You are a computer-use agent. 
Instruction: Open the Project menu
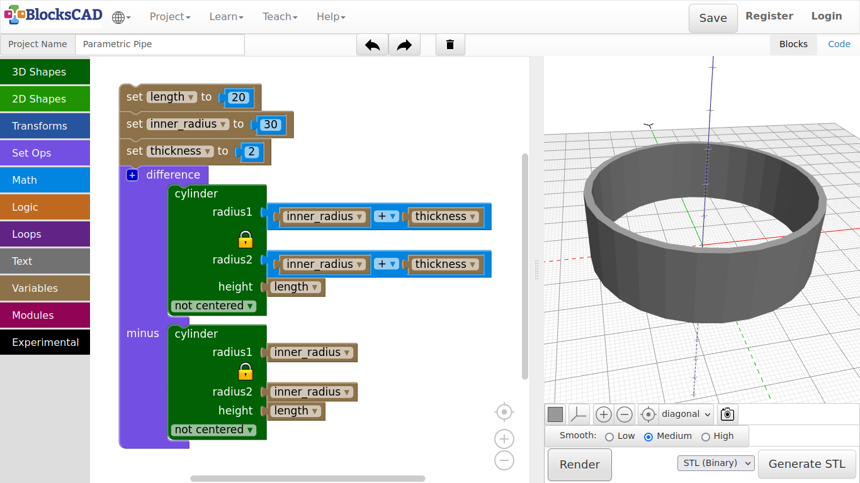tap(169, 17)
